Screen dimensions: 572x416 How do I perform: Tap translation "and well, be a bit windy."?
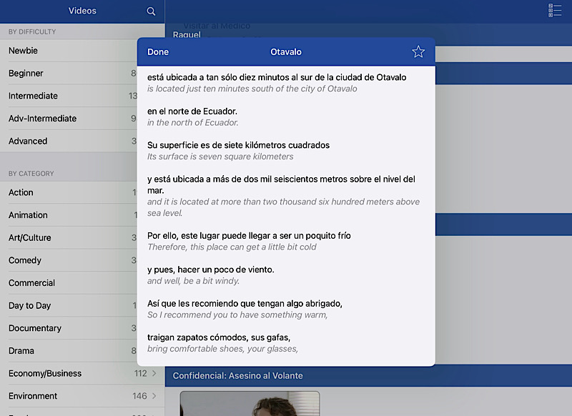193,281
